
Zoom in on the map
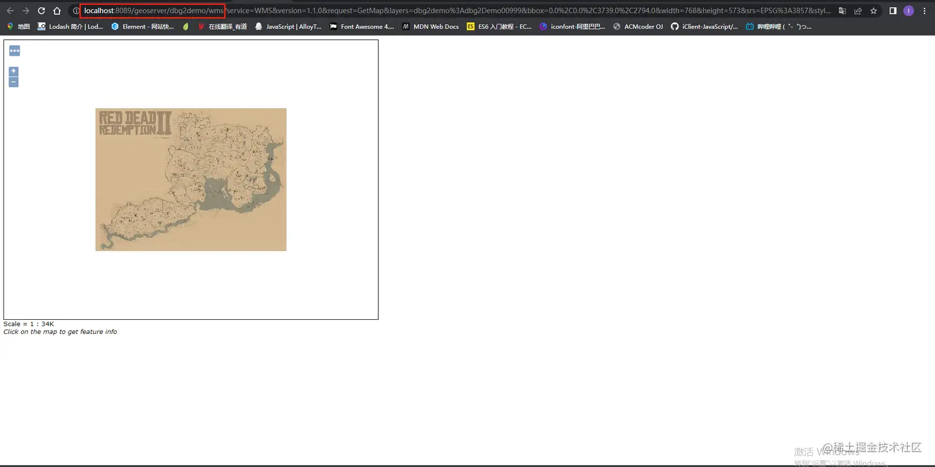14,71
